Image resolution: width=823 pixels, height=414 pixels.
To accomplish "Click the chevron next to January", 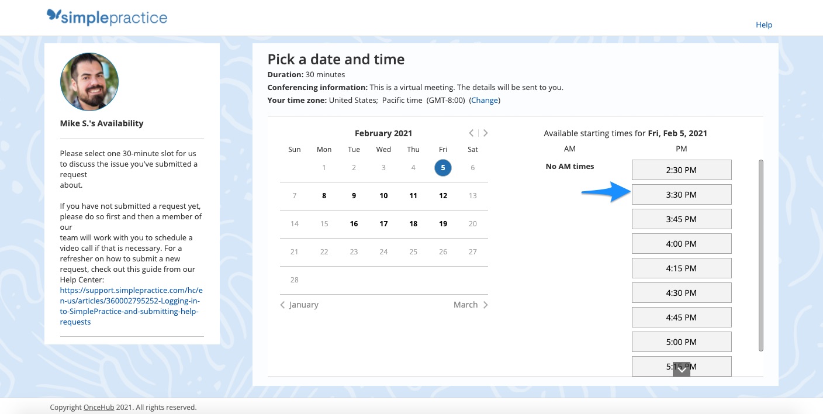I will [x=282, y=305].
